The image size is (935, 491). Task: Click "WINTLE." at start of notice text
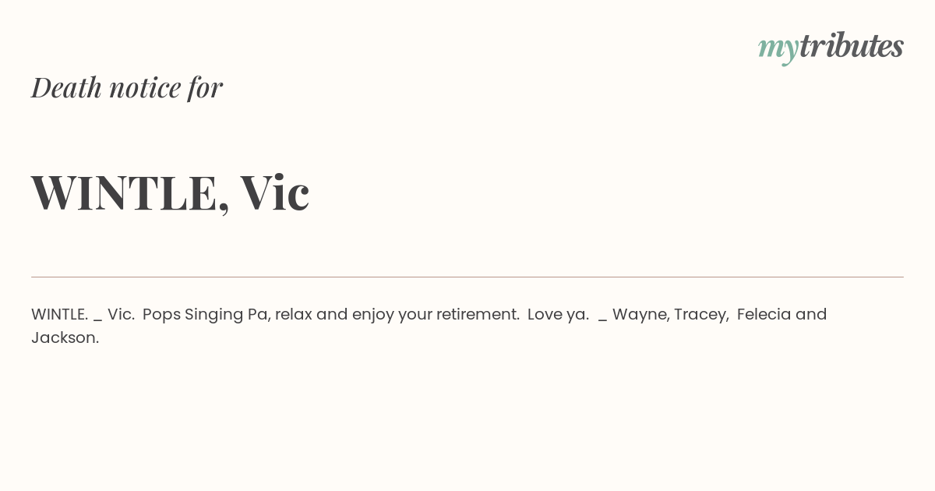(59, 314)
